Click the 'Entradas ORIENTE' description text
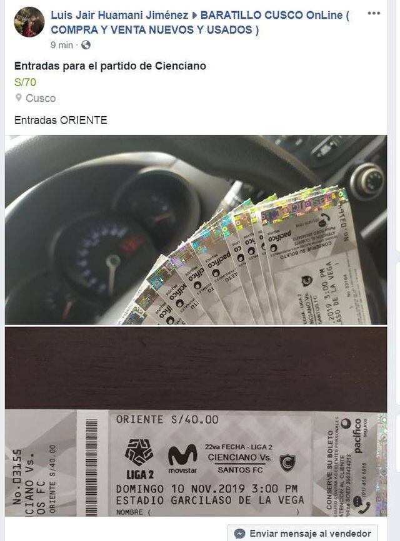The height and width of the screenshot is (541, 400). 61,120
